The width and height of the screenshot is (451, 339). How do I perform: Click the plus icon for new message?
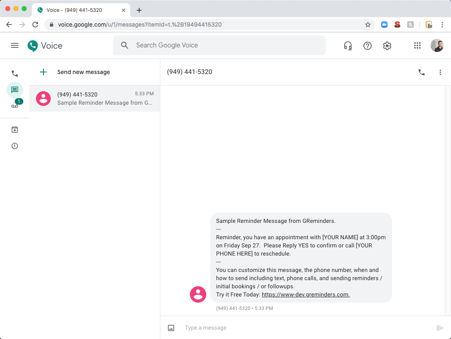[x=43, y=72]
